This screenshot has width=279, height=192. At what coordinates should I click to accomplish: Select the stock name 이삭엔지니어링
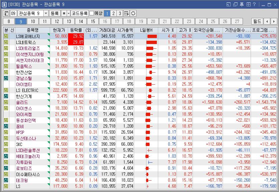point(30,54)
